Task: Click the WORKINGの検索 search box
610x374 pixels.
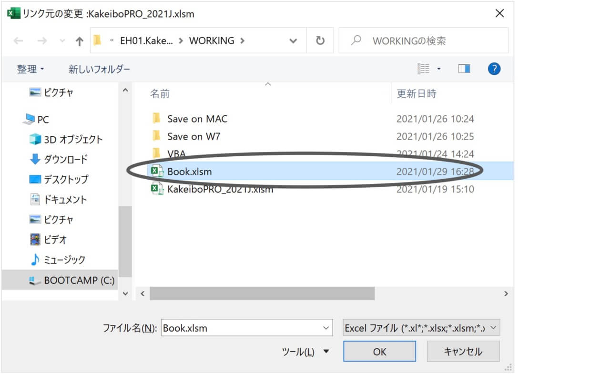Action: pos(423,40)
